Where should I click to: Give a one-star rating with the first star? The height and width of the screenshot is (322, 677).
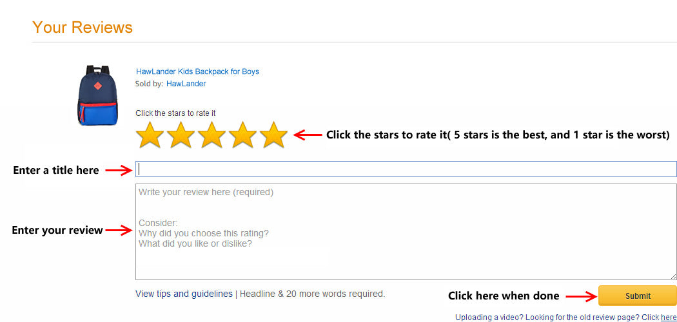pyautogui.click(x=150, y=135)
